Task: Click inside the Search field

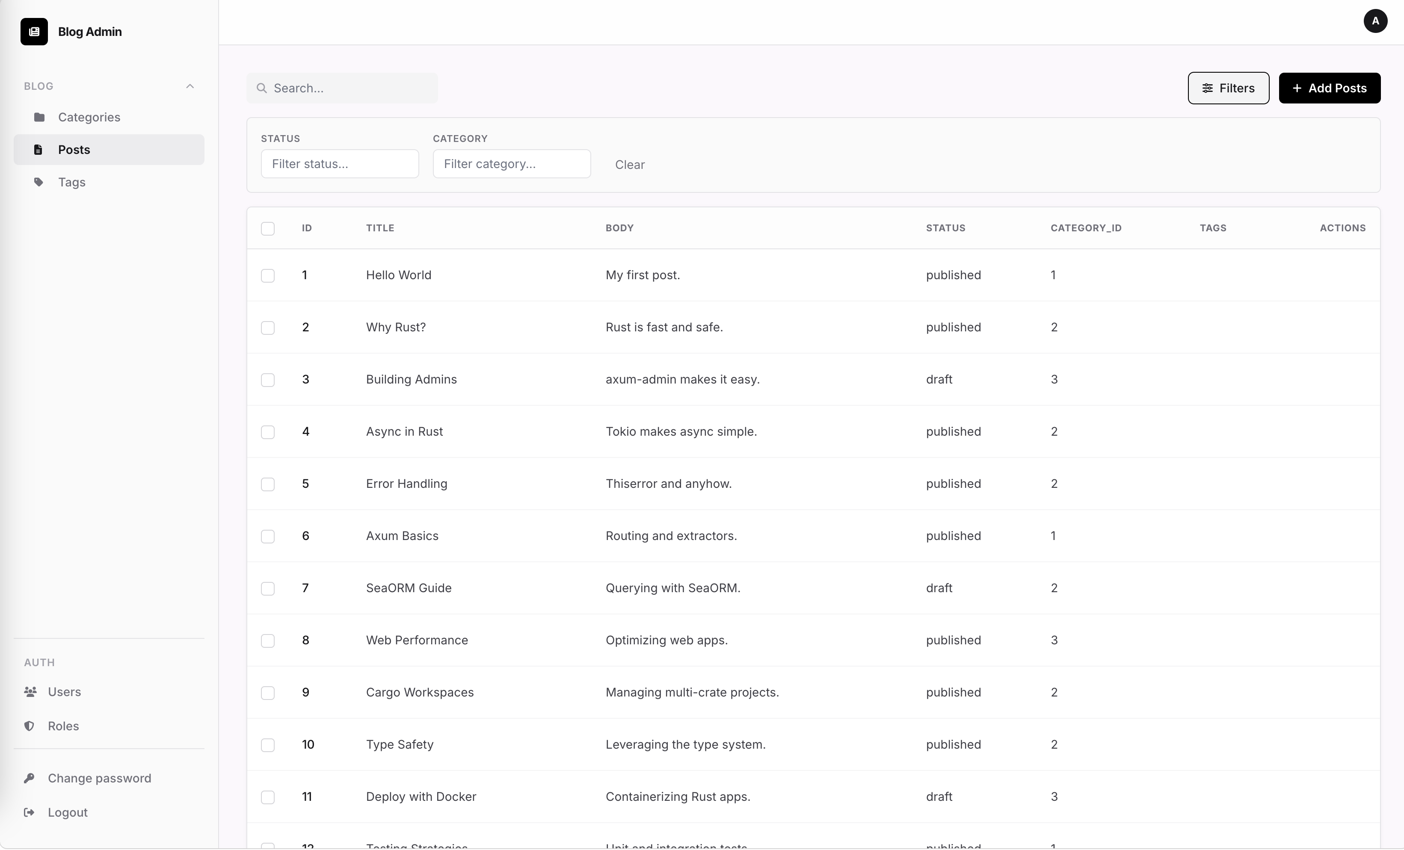Action: 342,88
